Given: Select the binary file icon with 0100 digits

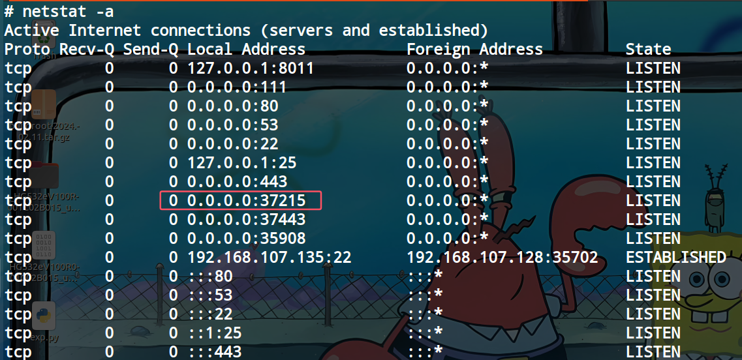Looking at the screenshot, I should coord(44,245).
